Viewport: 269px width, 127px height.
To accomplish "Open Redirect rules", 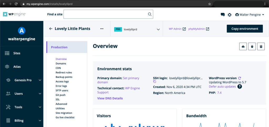I will [64, 72].
